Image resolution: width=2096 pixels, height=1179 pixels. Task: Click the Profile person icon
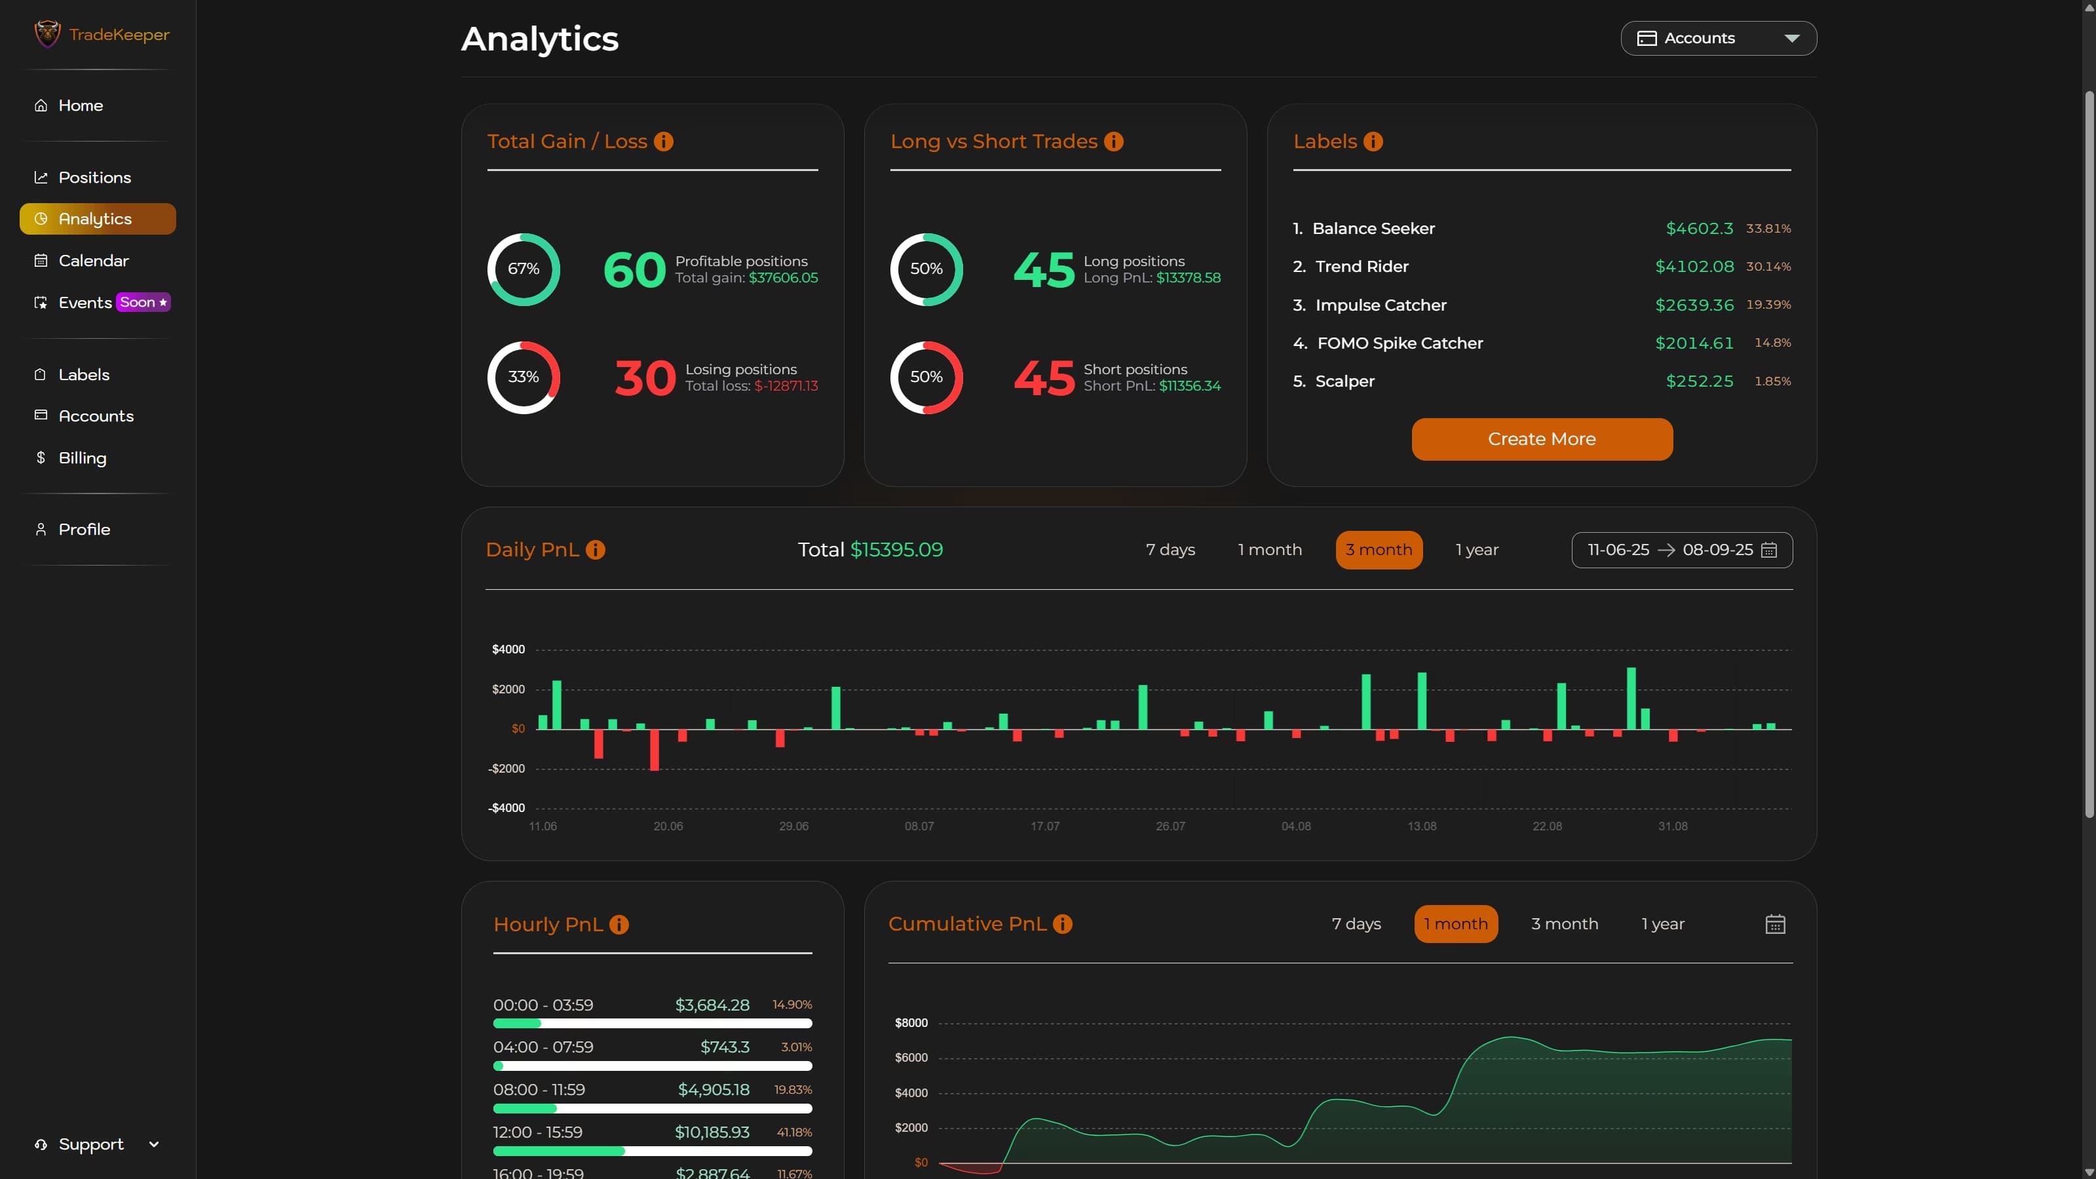pos(41,529)
